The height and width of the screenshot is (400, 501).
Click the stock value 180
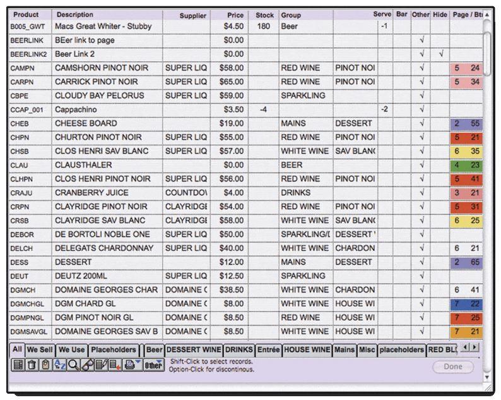pyautogui.click(x=263, y=27)
